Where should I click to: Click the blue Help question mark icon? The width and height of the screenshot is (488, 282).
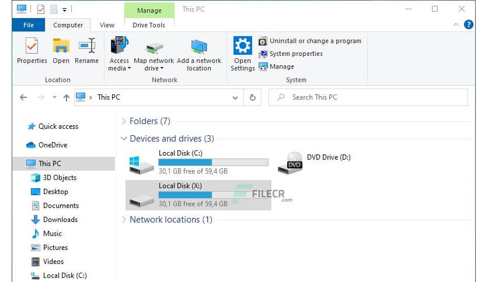[468, 24]
